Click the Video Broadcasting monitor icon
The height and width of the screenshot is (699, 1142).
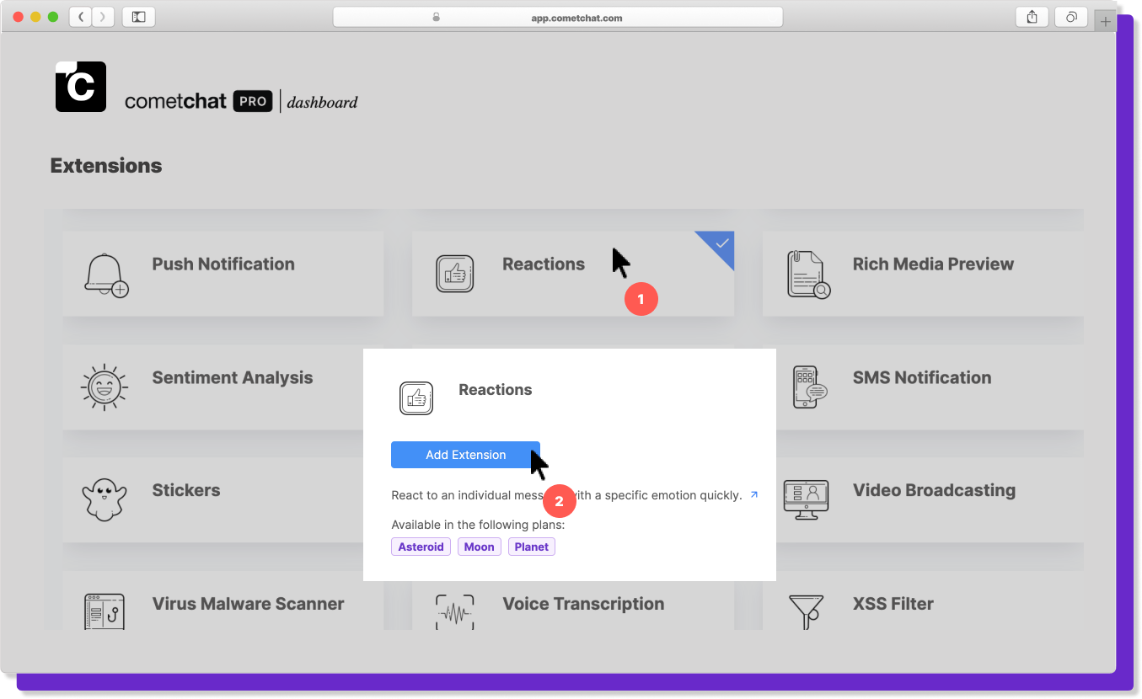806,500
